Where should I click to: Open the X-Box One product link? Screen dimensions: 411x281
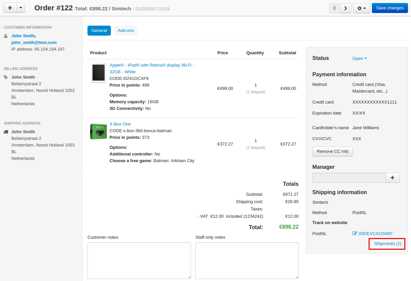click(x=120, y=124)
